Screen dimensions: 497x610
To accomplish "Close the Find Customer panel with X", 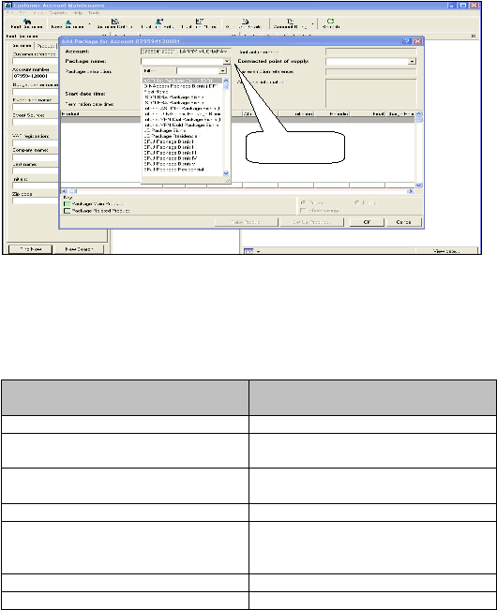I will coord(104,36).
